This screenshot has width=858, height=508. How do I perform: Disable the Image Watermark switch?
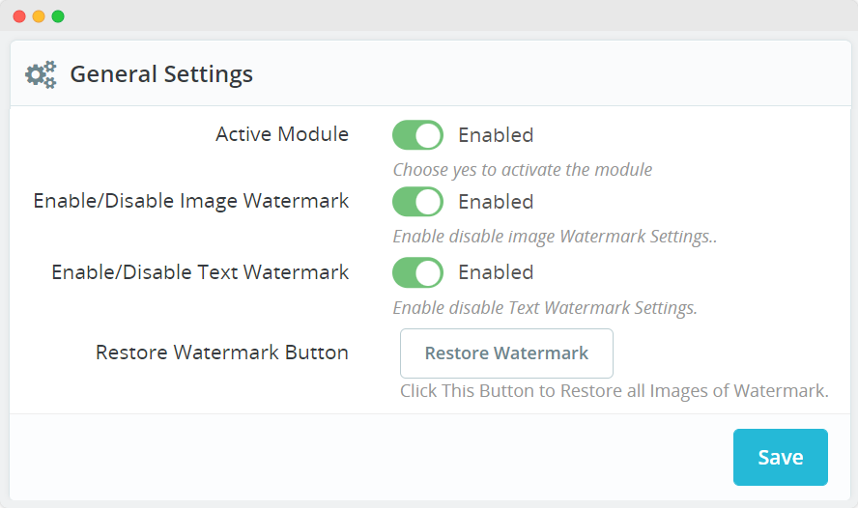(x=417, y=202)
